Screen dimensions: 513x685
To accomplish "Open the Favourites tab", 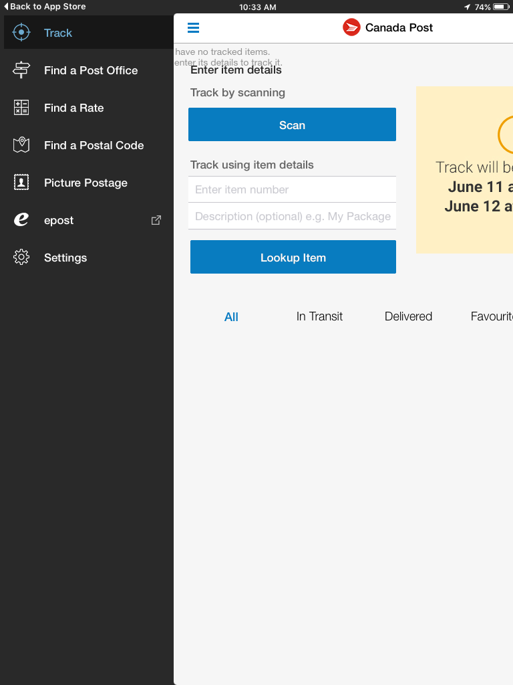I will point(491,317).
